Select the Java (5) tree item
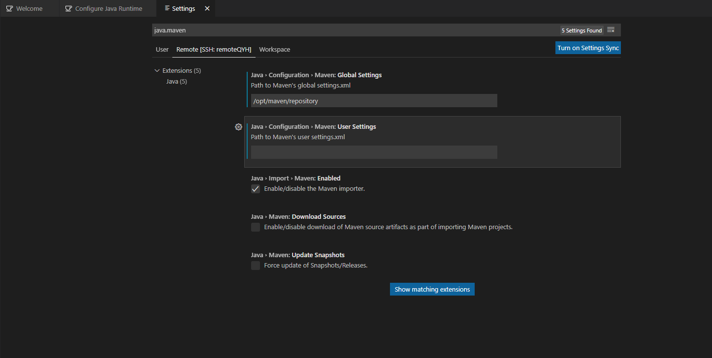The image size is (712, 358). 176,81
